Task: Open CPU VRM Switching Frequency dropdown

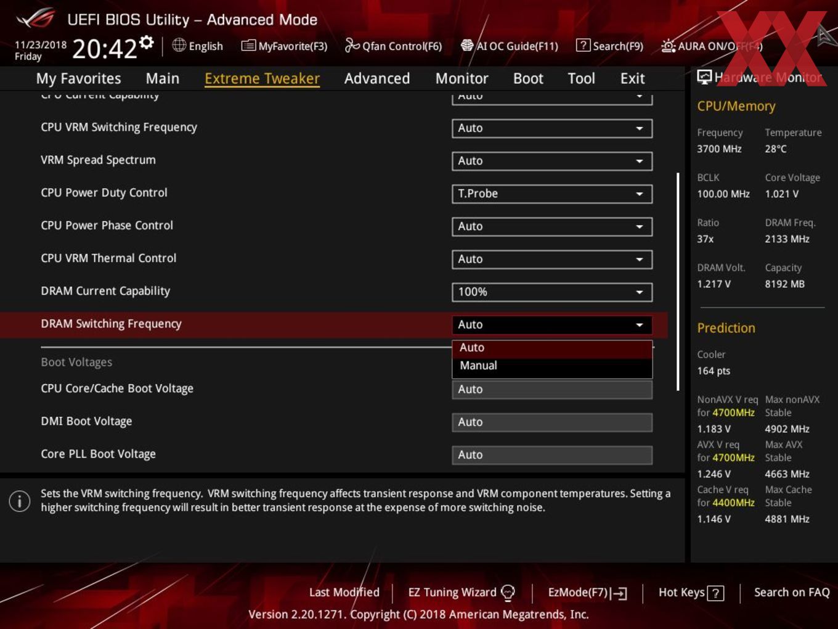Action: click(x=552, y=128)
